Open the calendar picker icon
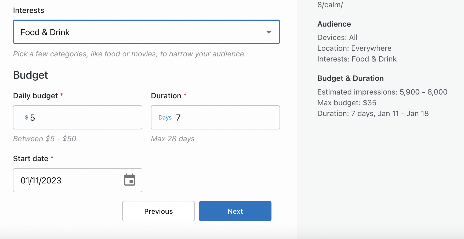464x239 pixels. pos(129,180)
